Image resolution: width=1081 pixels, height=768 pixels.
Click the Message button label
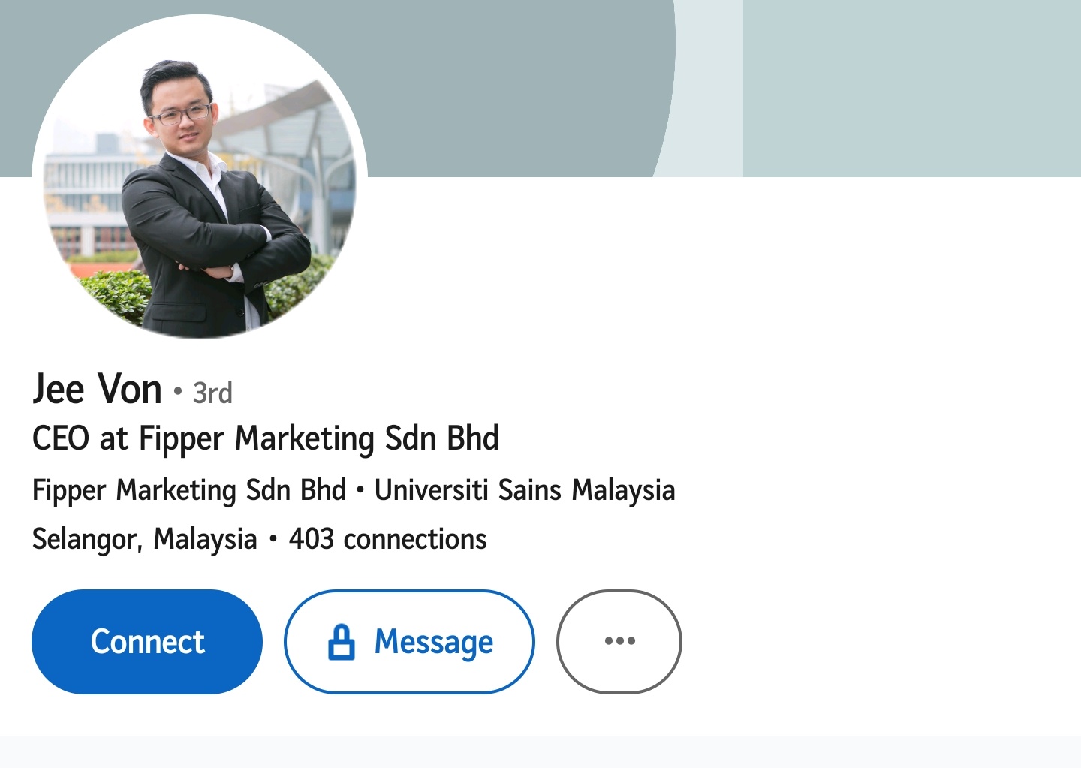(x=434, y=643)
